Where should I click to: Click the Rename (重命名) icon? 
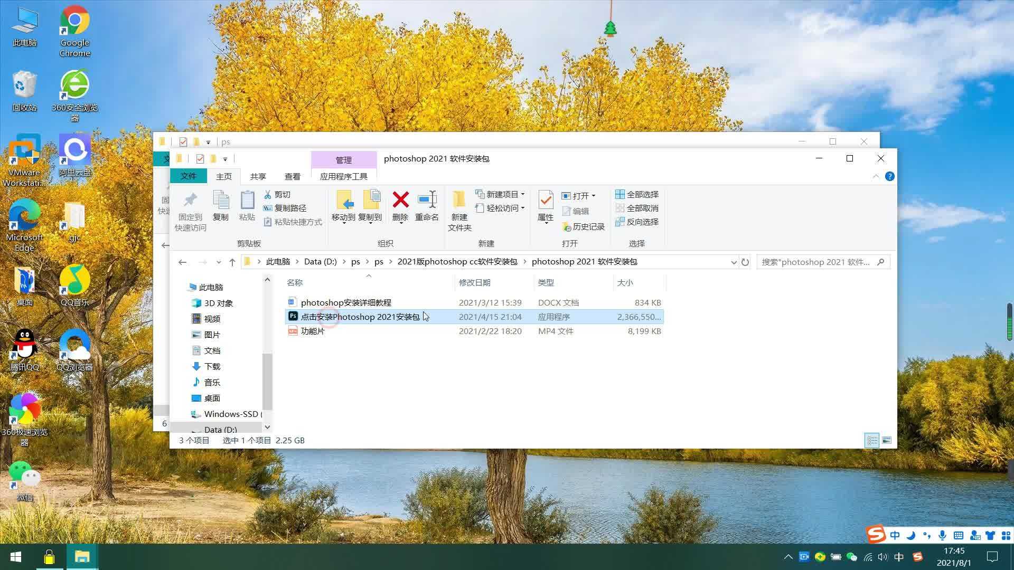(x=427, y=200)
